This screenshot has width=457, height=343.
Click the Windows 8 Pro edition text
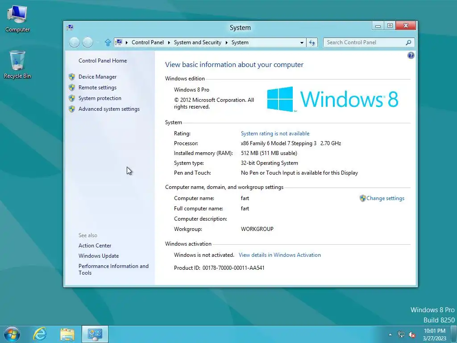click(191, 90)
